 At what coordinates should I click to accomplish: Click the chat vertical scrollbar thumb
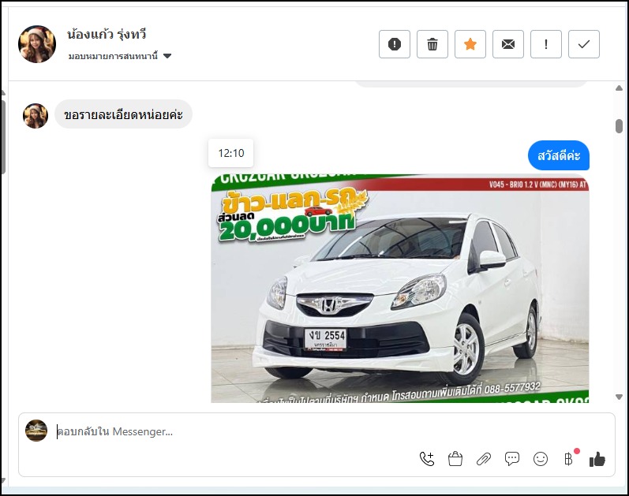pyautogui.click(x=619, y=126)
